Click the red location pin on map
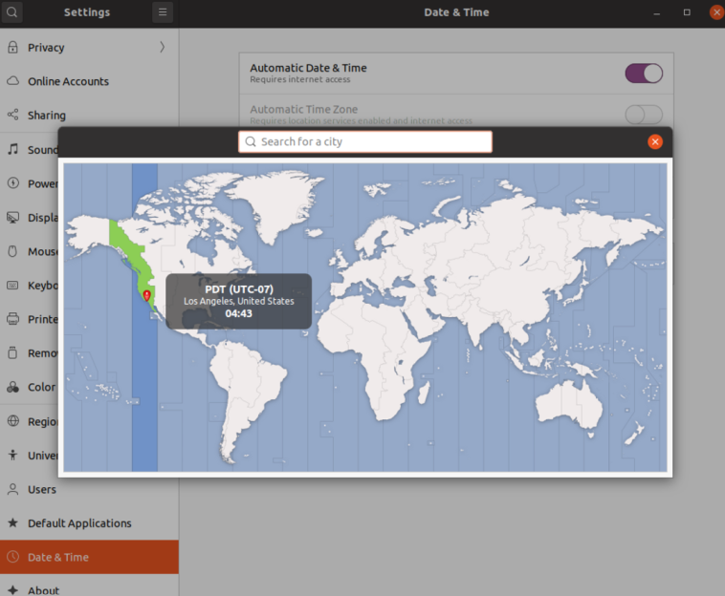Viewport: 725px width, 596px height. (146, 297)
